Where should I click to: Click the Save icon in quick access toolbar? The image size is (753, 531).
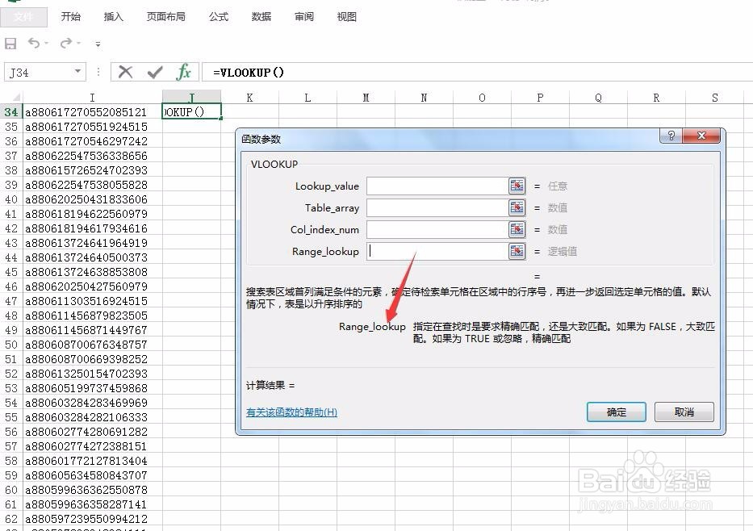[x=10, y=44]
